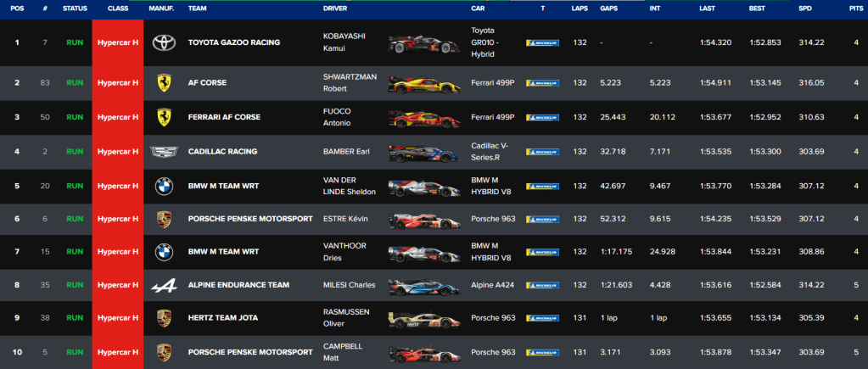Sort by the BEST lap column header

(758, 8)
